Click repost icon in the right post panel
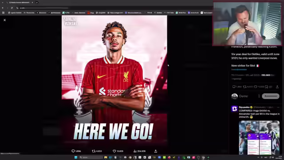Screen dimensions: 284x160 [245, 87]
